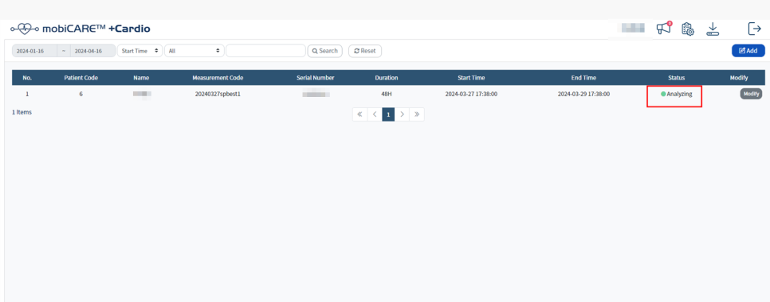Click the 1 Items count label
Image resolution: width=770 pixels, height=302 pixels.
pos(22,112)
